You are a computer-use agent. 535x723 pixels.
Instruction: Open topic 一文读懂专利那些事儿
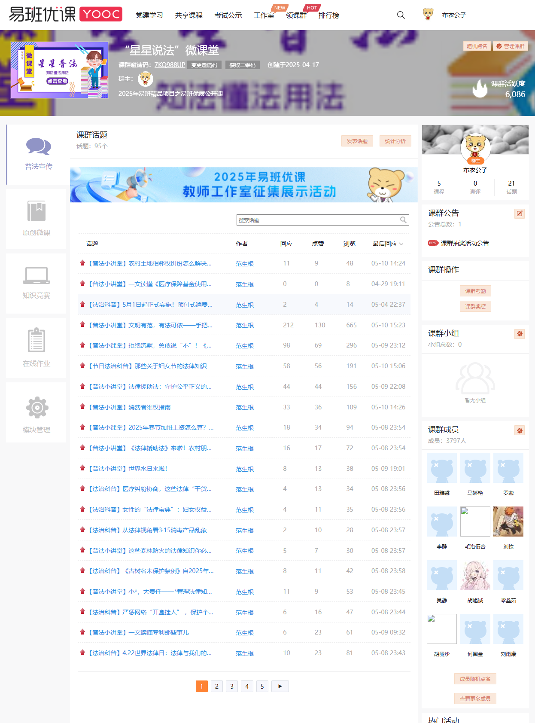(x=138, y=632)
